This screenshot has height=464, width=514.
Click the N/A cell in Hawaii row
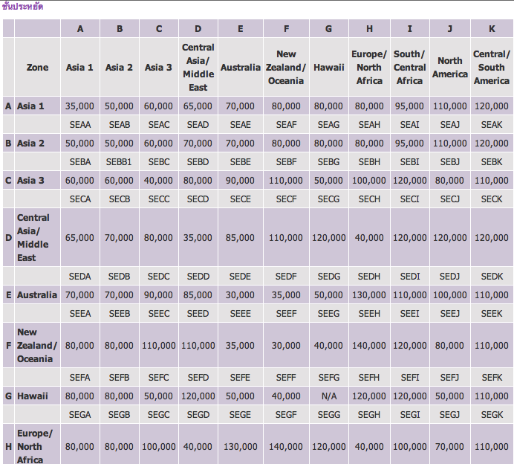328,396
